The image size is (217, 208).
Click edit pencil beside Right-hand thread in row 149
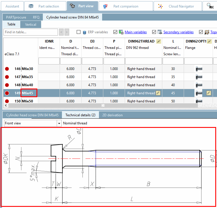(x=158, y=93)
